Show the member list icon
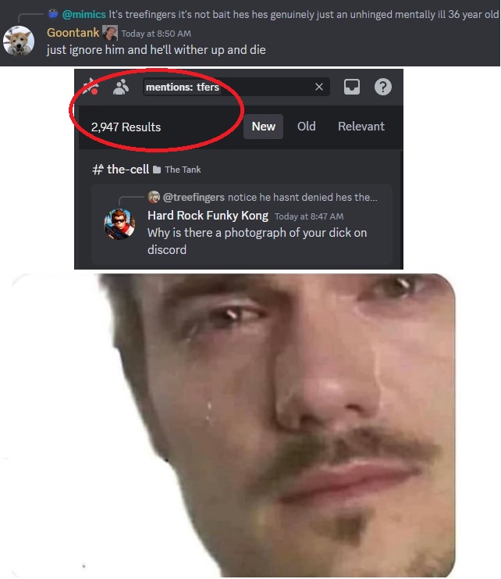The height and width of the screenshot is (579, 501). pos(121,88)
